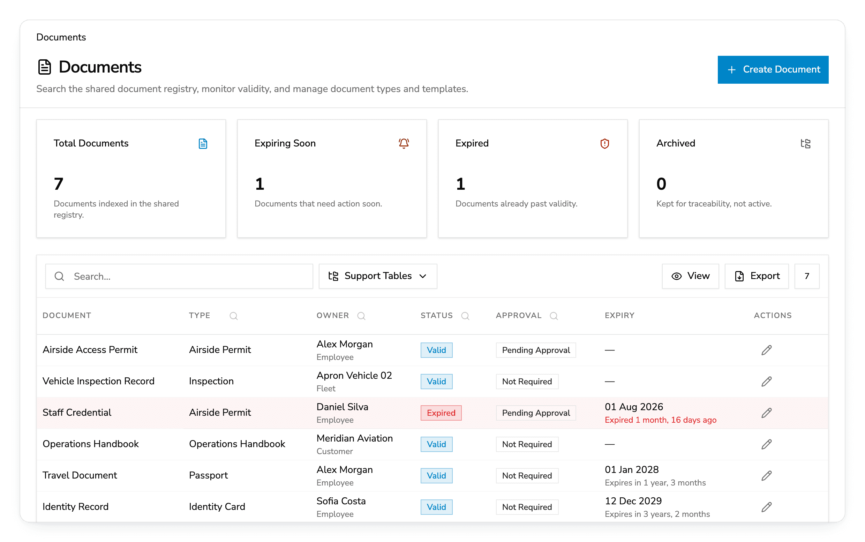Click the 12 Dec 2029 expiry date
The width and height of the screenshot is (865, 542).
click(x=633, y=501)
